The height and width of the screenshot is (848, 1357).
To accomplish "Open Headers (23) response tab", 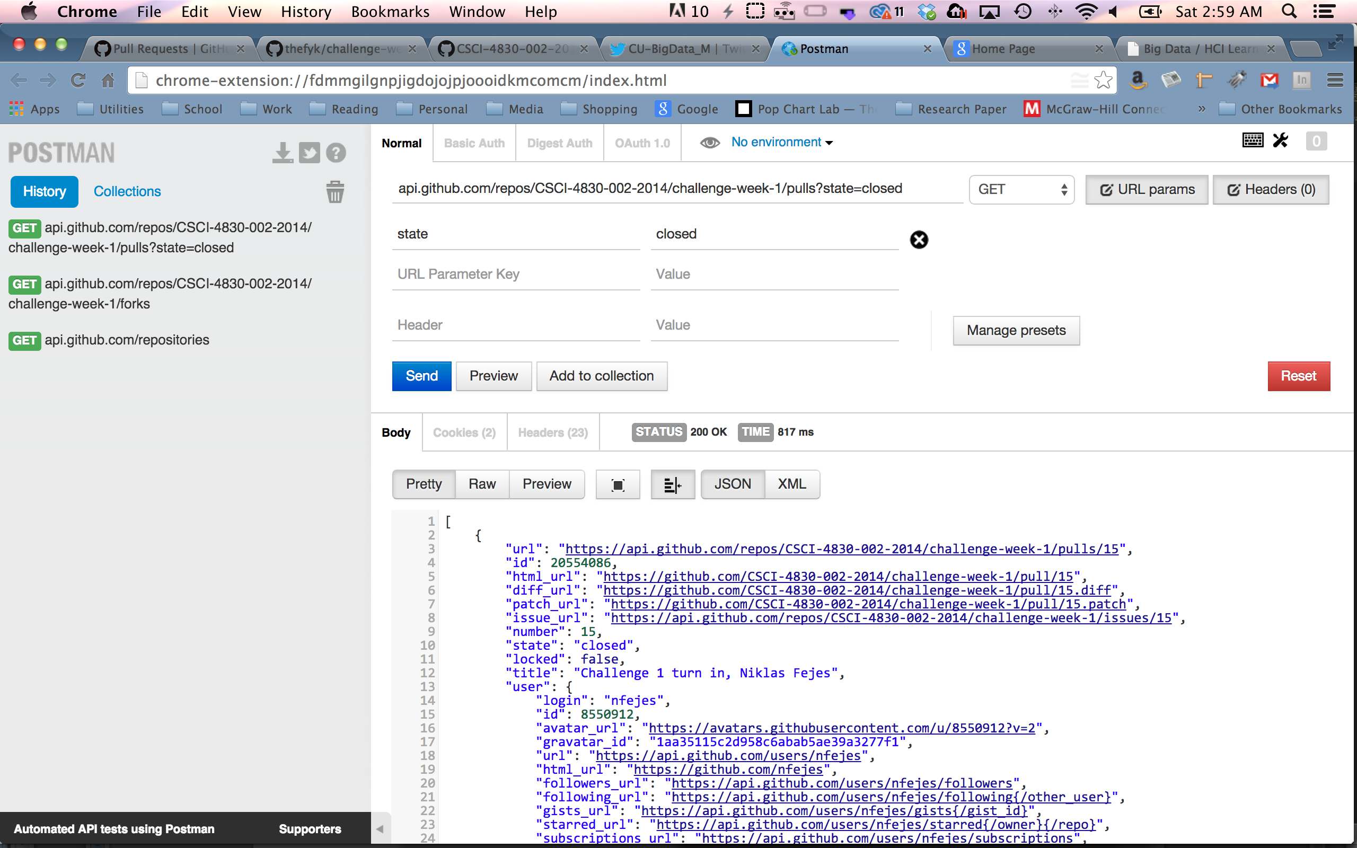I will click(553, 432).
